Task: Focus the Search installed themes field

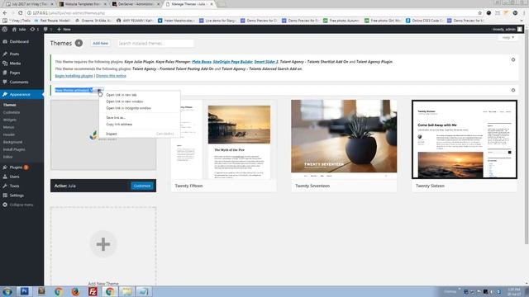Action: pyautogui.click(x=155, y=43)
